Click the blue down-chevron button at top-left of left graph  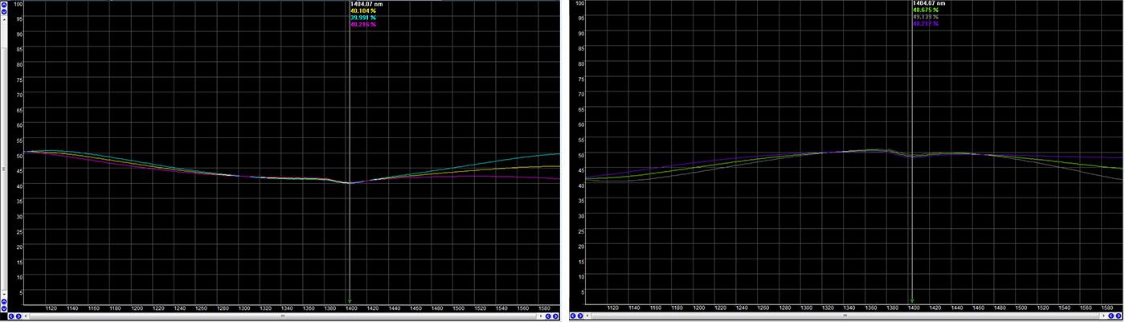pyautogui.click(x=4, y=12)
